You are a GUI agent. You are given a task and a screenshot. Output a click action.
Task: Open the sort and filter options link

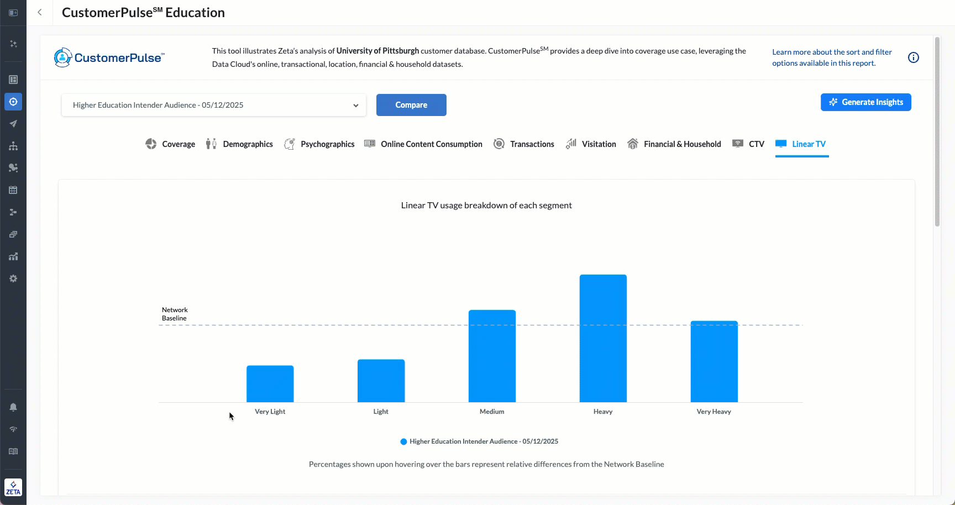pos(832,57)
